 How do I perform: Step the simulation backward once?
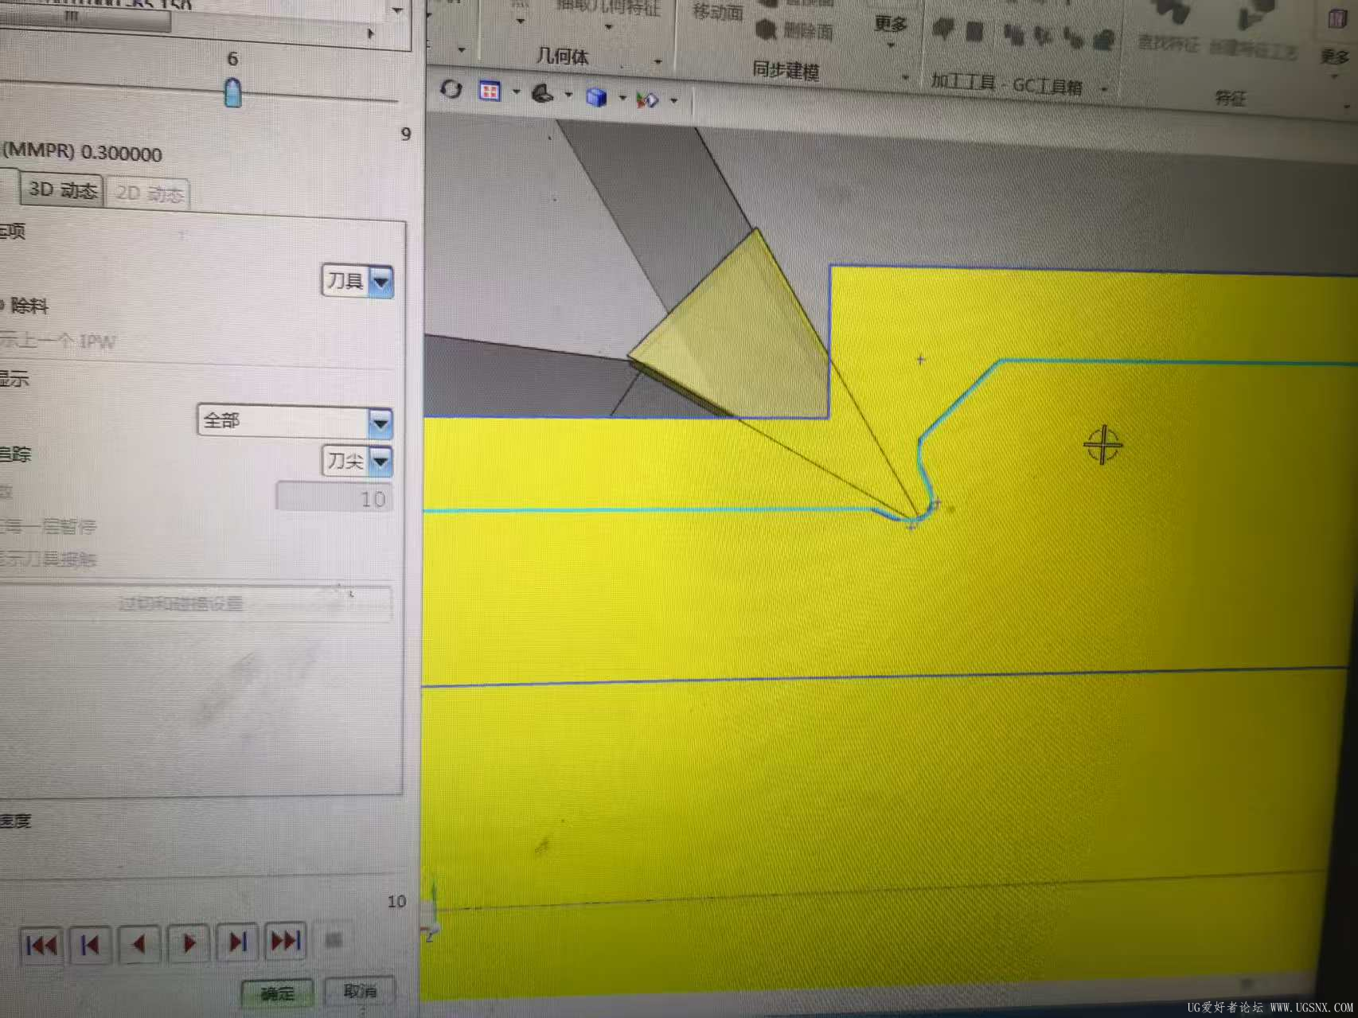point(139,944)
